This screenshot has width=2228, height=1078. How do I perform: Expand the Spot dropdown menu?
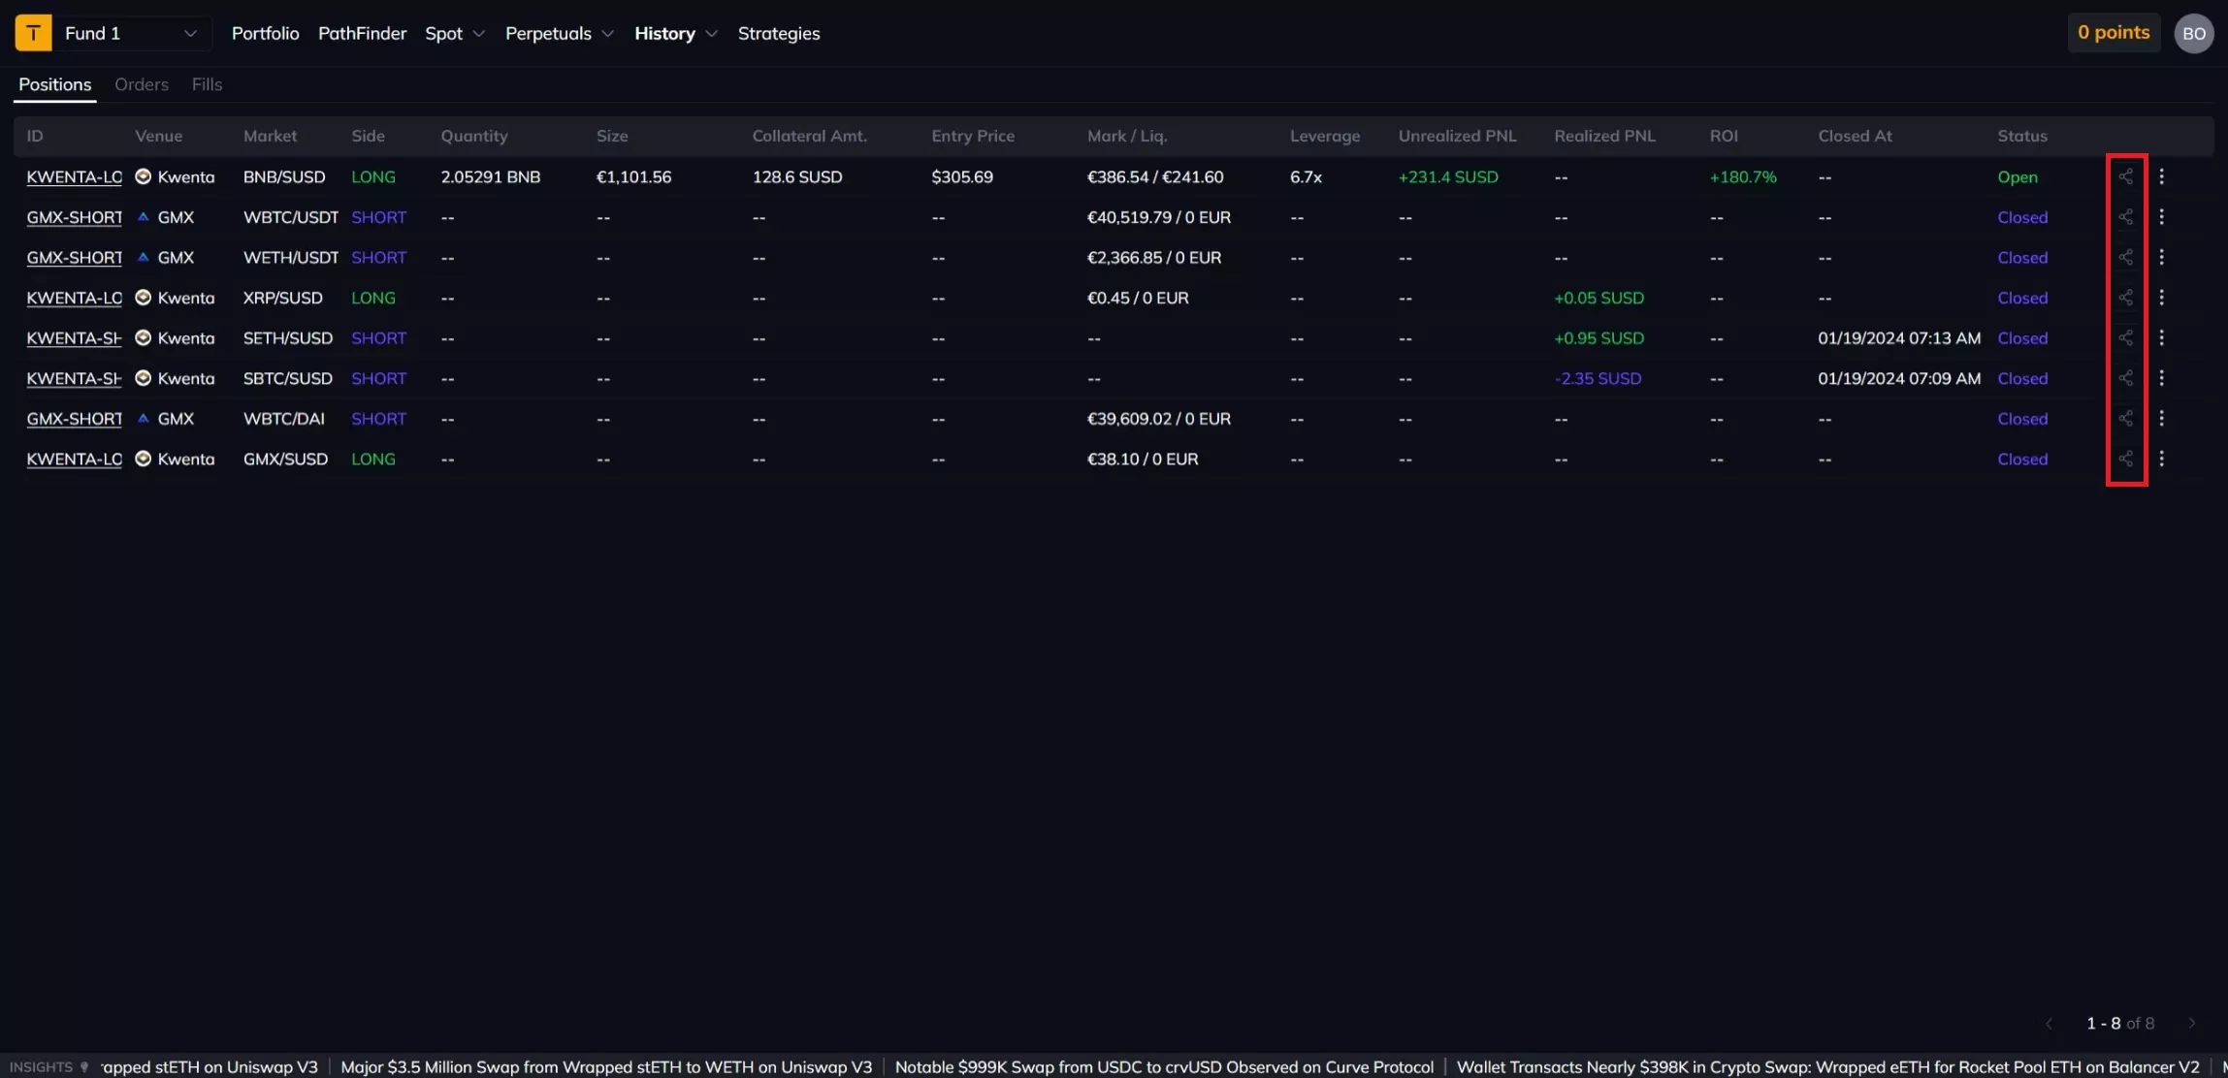click(455, 33)
